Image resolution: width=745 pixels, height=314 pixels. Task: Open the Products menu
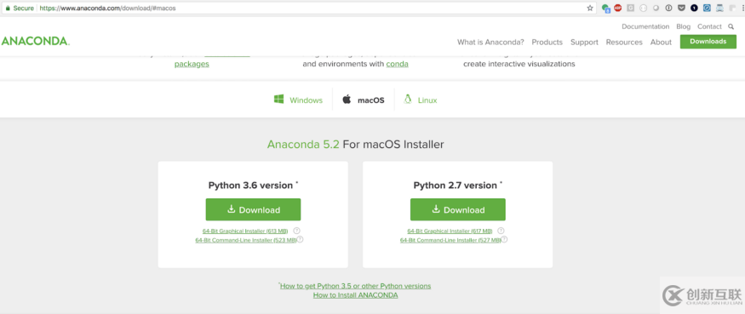tap(547, 43)
